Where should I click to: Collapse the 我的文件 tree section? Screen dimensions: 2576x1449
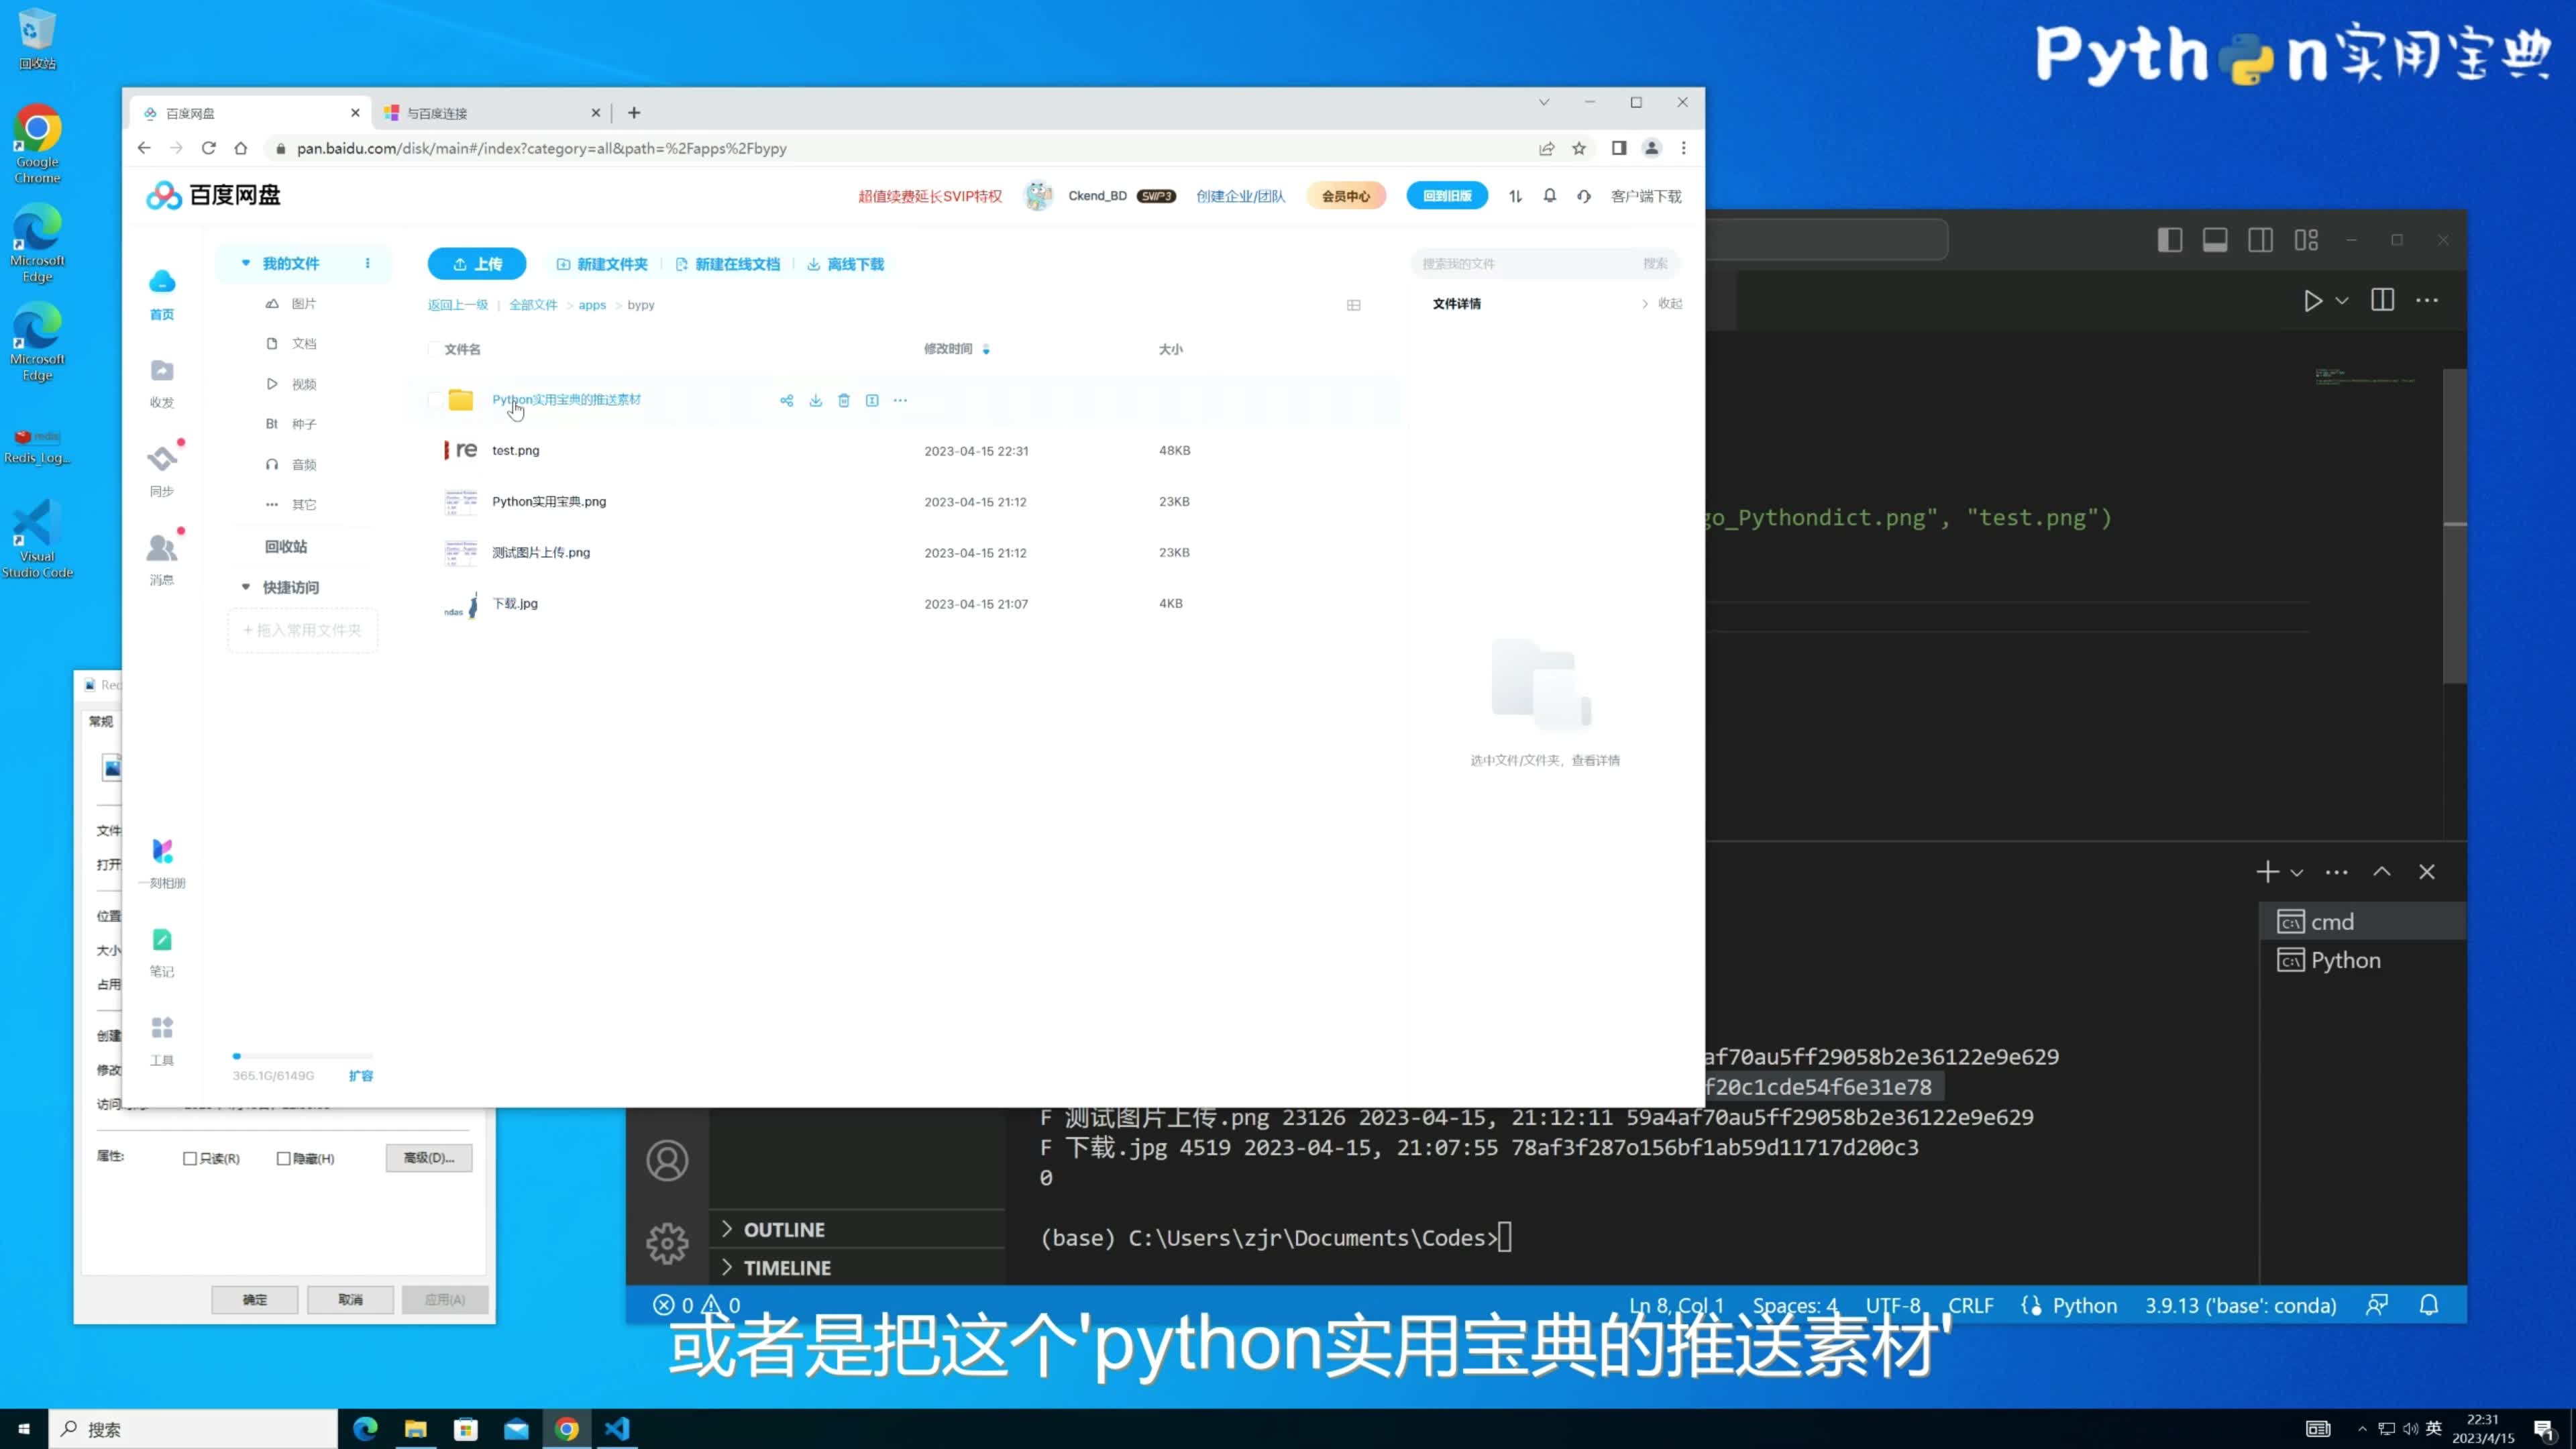point(246,263)
